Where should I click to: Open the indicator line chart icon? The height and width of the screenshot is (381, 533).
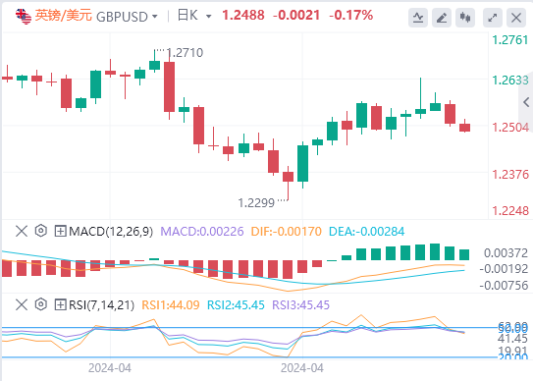coord(418,18)
